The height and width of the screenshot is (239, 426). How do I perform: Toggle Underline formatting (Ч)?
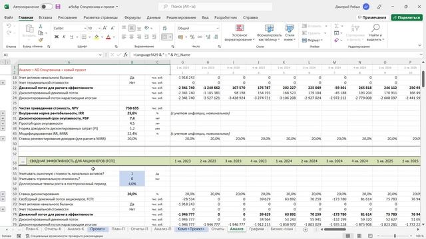click(71, 37)
